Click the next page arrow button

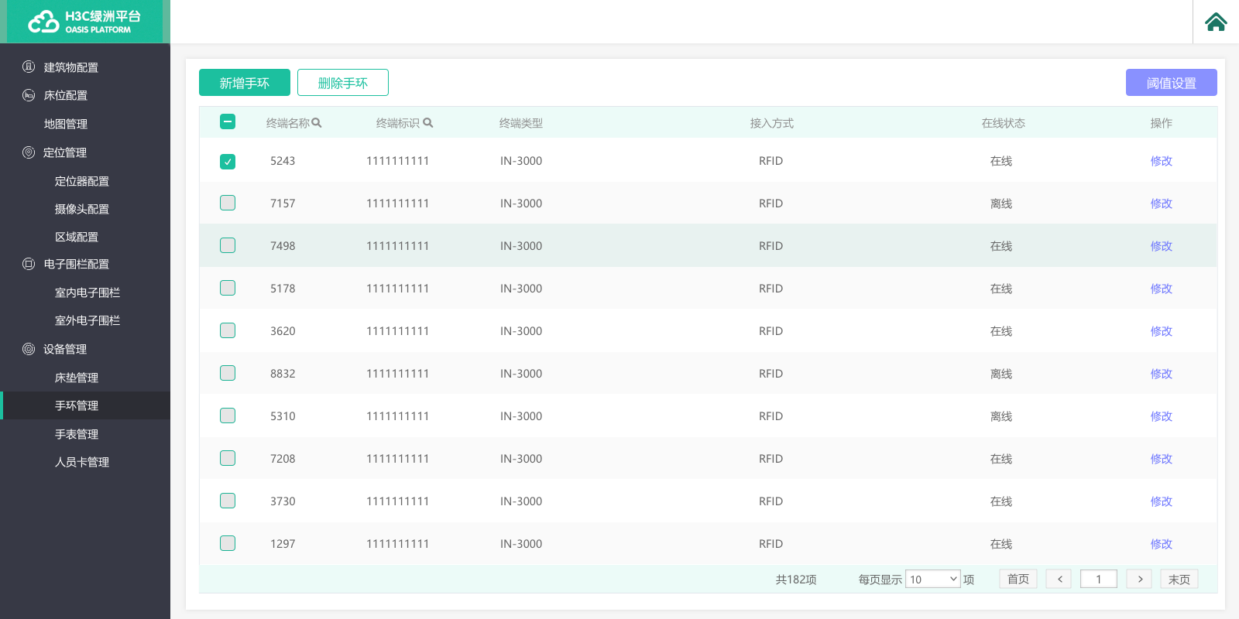(x=1139, y=579)
